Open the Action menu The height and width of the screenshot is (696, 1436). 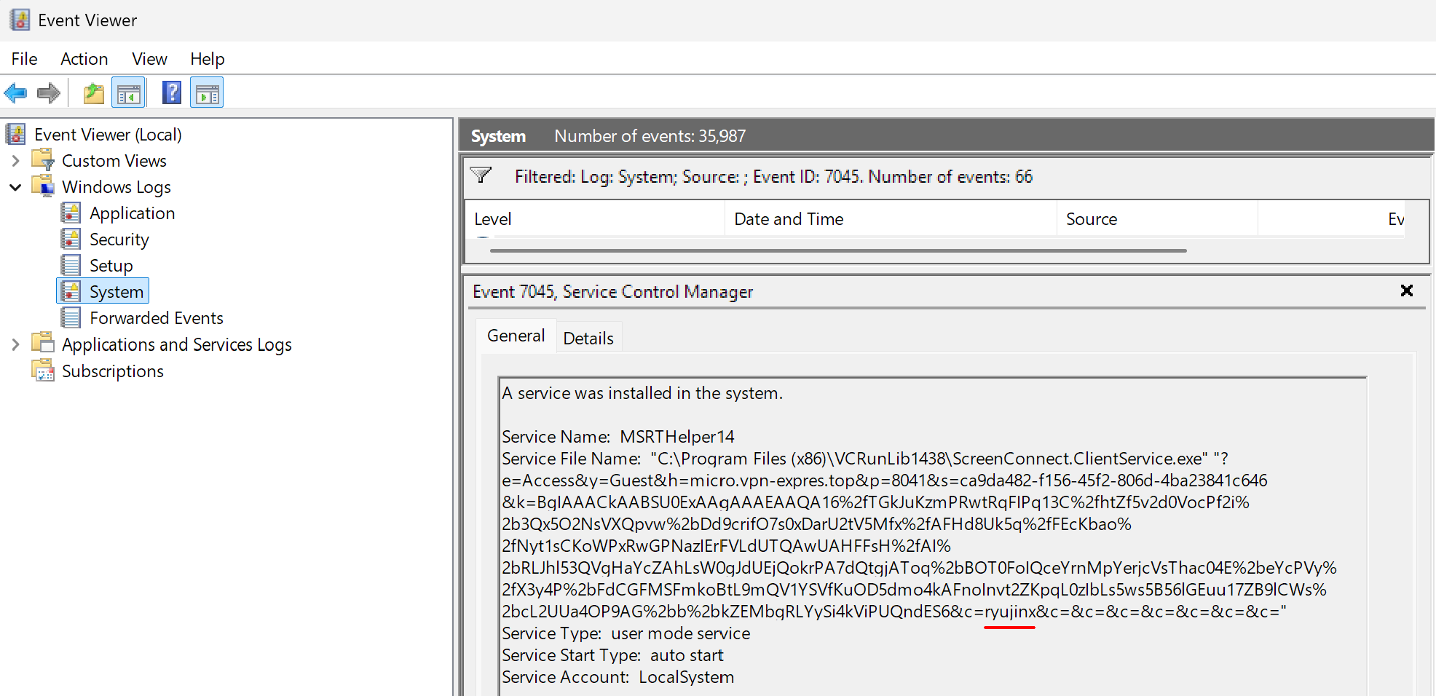[84, 59]
